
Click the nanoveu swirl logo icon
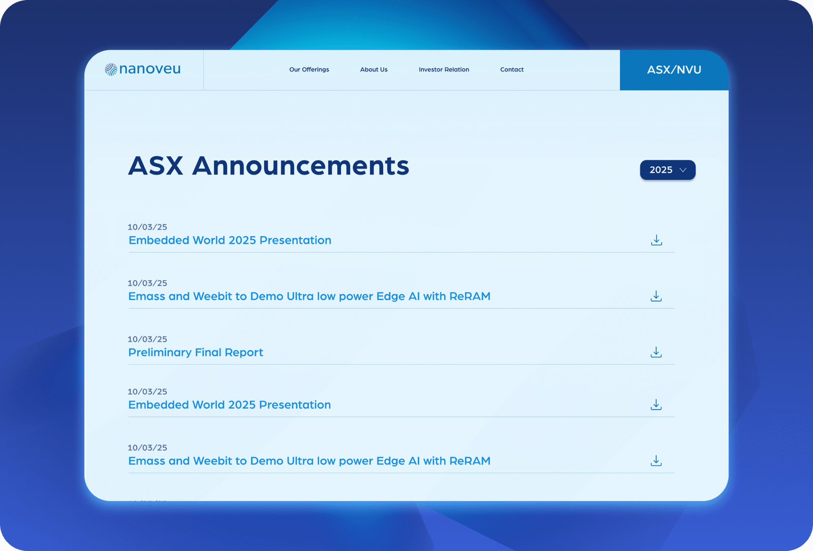(111, 70)
